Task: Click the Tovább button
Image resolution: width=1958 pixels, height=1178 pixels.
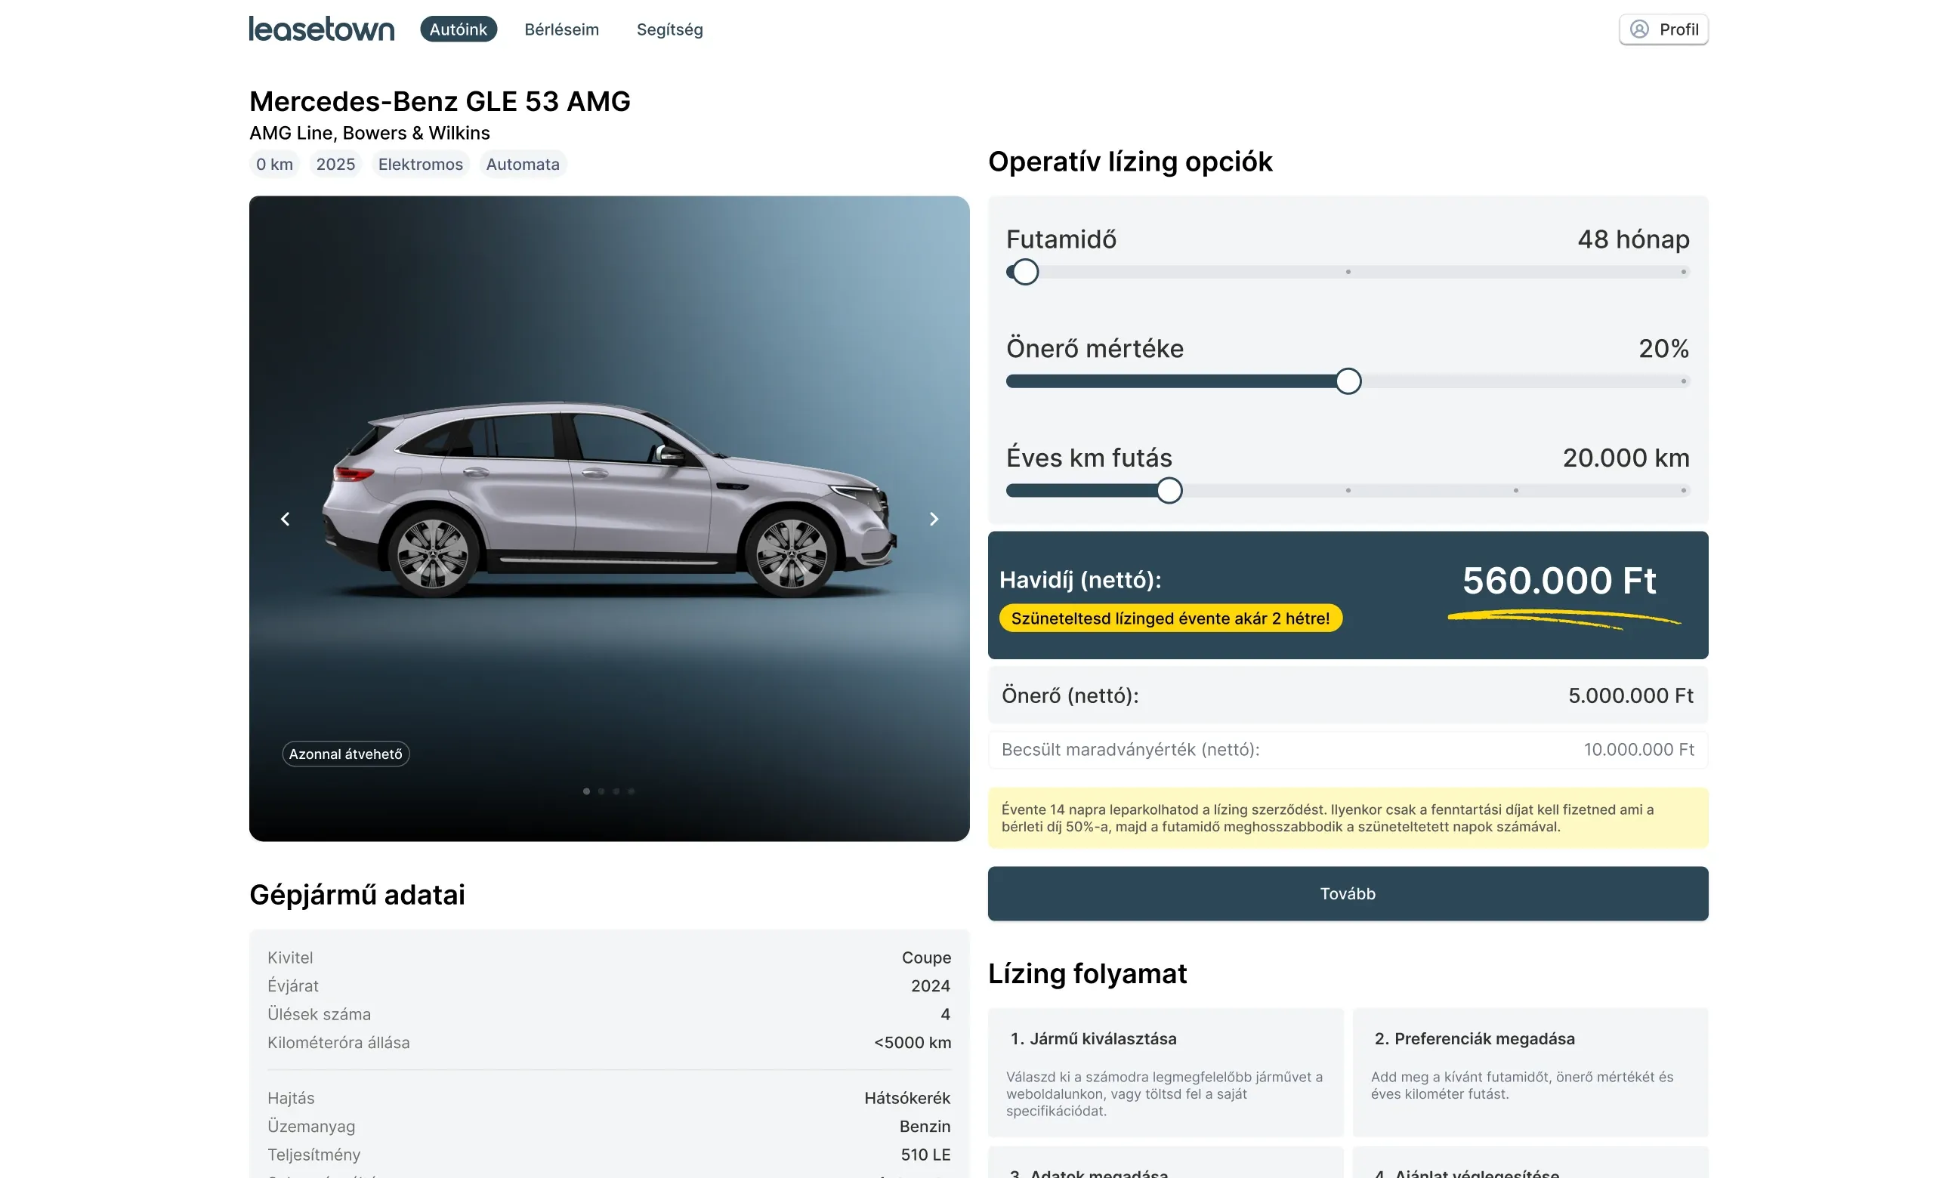Action: pos(1348,894)
